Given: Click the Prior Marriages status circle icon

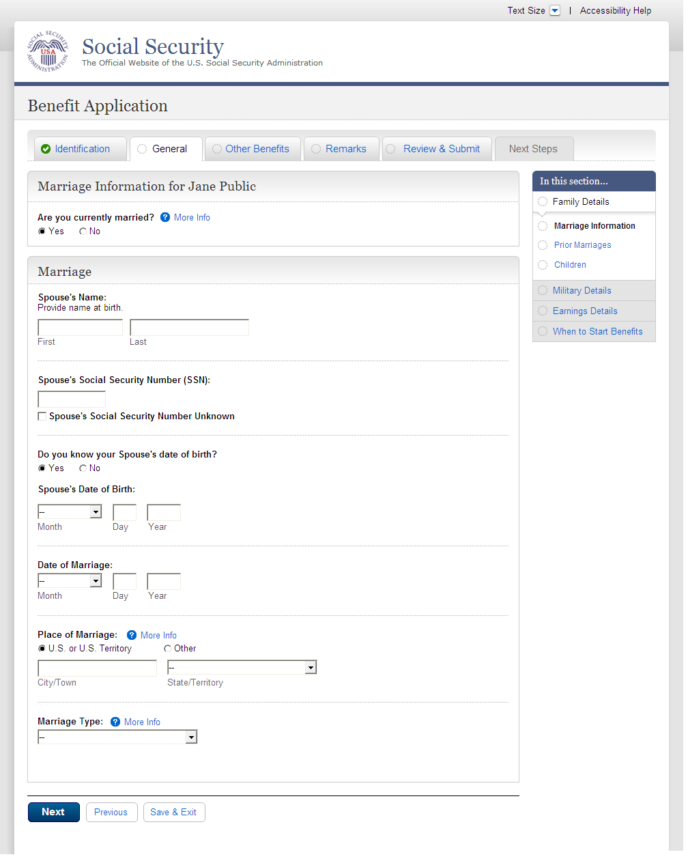Looking at the screenshot, I should click(x=543, y=245).
